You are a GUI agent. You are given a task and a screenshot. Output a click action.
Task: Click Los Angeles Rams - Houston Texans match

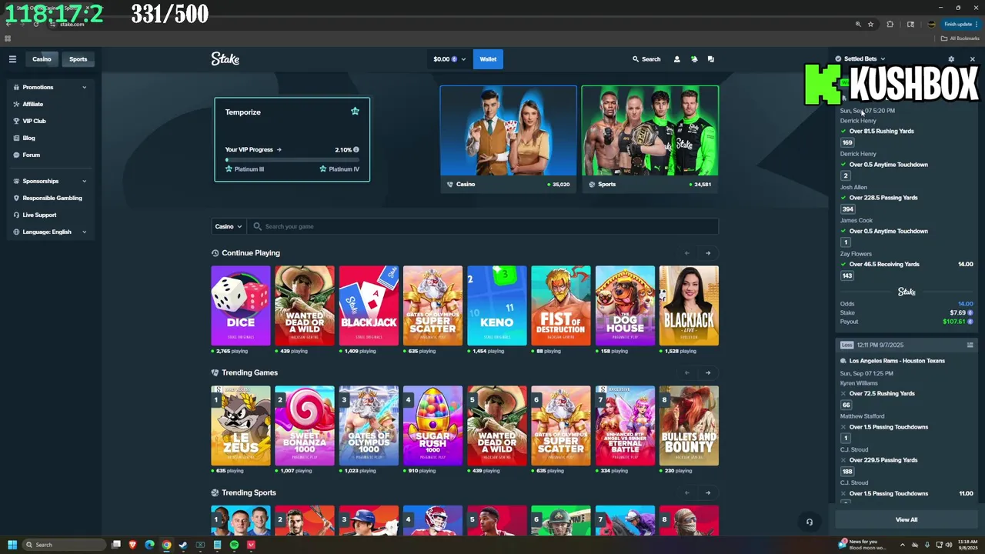897,360
